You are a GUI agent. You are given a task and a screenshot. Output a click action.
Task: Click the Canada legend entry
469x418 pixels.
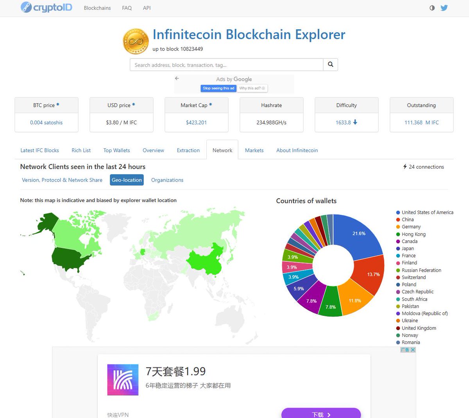click(406, 241)
